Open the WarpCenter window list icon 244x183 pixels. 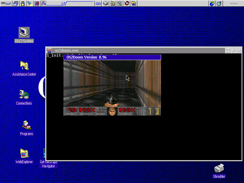coord(16,3)
